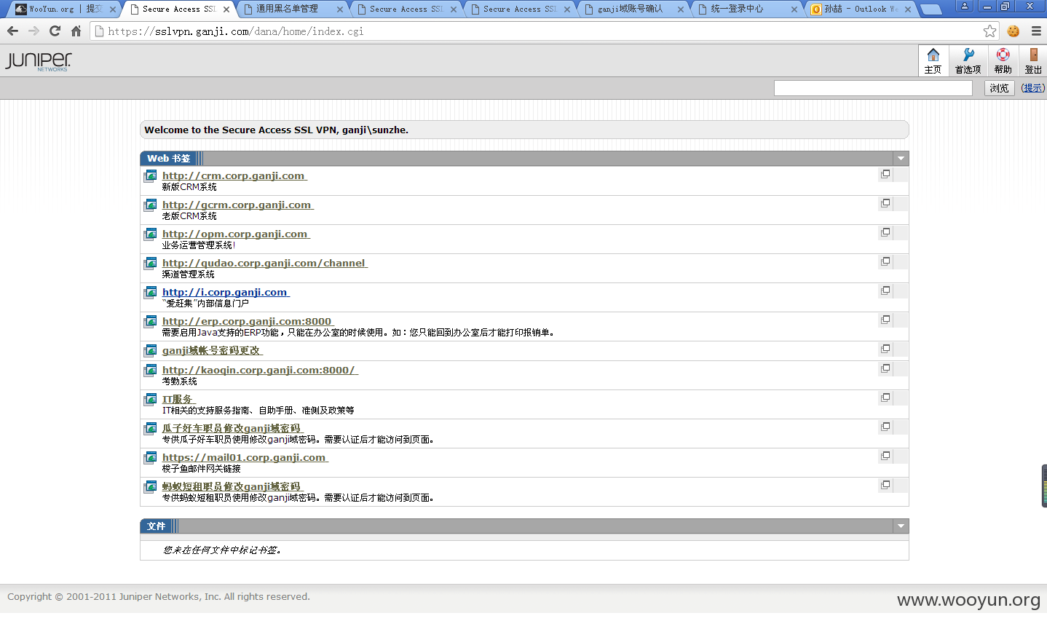
Task: Open http://opm.corp.ganji.com link
Action: click(235, 234)
